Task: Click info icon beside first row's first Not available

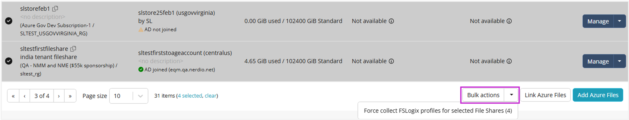Action: 391,21
